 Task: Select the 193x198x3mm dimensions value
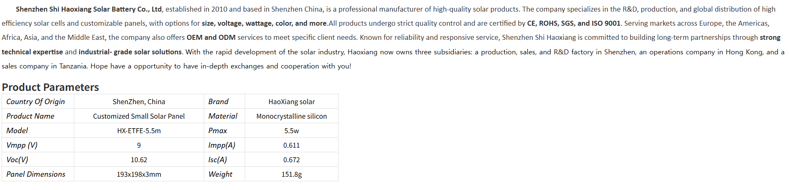coord(139,174)
